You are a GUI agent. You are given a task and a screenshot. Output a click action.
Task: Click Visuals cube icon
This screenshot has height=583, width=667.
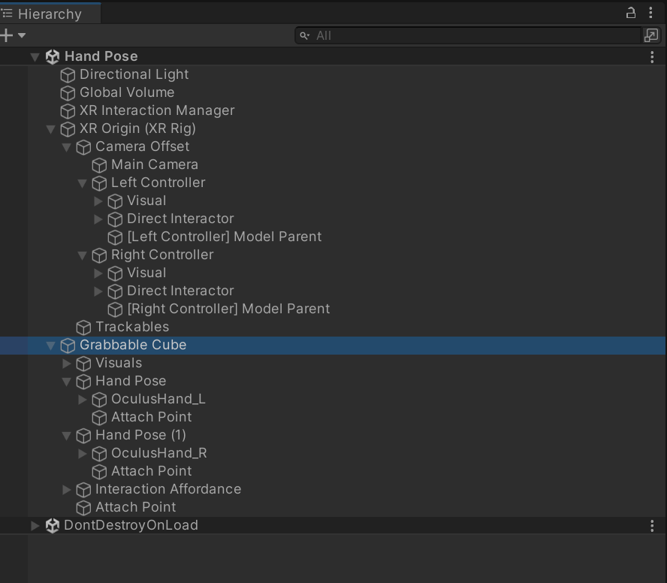pos(83,364)
